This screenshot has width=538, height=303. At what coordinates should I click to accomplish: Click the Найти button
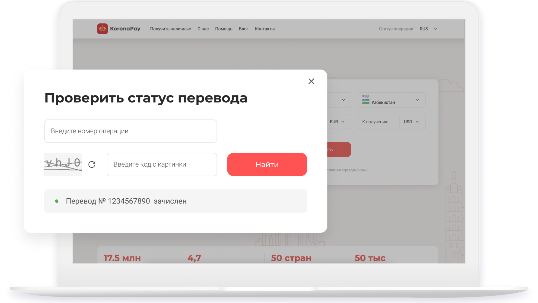267,164
